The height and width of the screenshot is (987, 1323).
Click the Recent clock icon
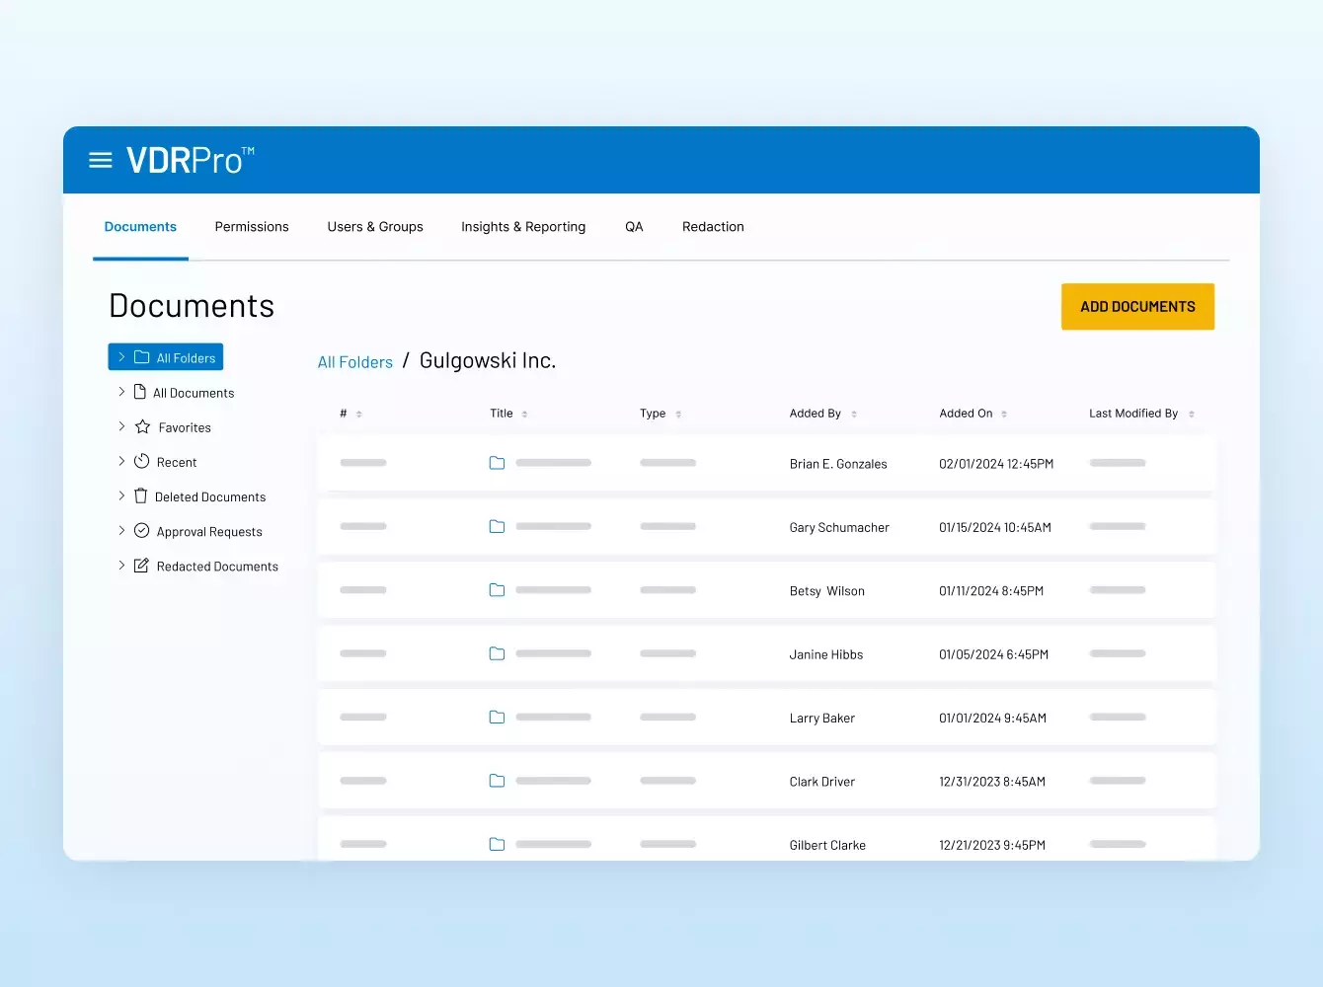[142, 462]
